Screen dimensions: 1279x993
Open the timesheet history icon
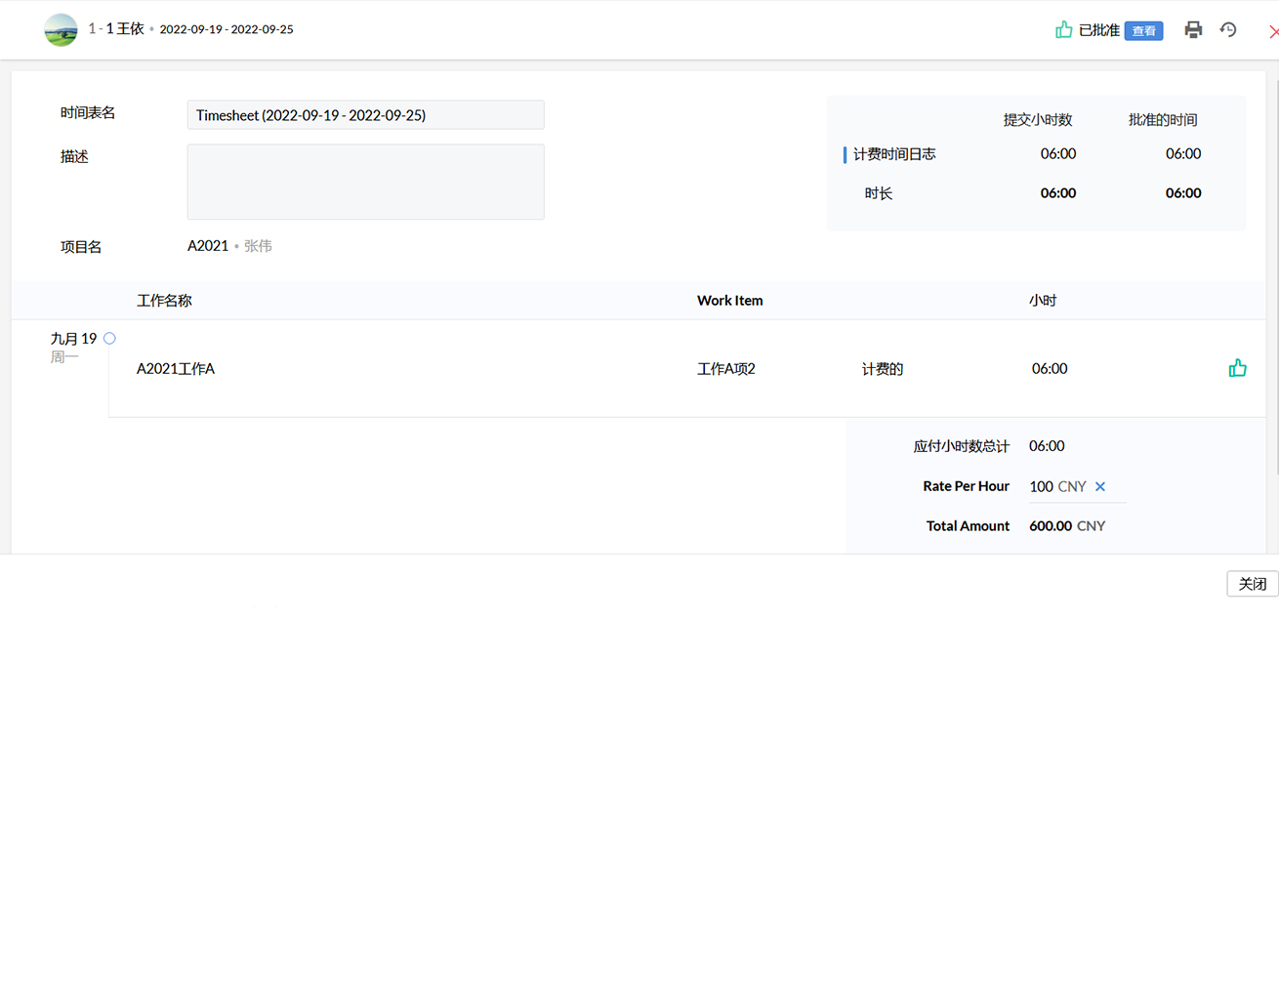click(1228, 30)
